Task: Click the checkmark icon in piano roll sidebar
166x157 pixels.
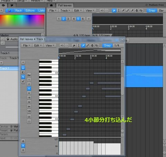Action: click(x=23, y=81)
